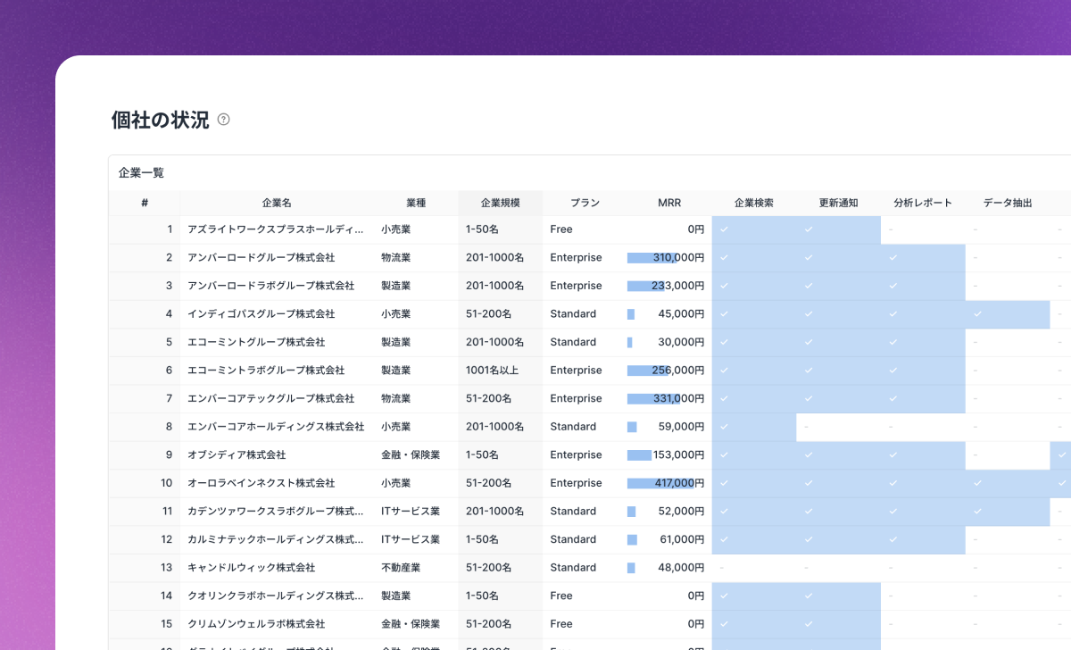
Task: Sort by the 業種 column header
Action: (416, 203)
